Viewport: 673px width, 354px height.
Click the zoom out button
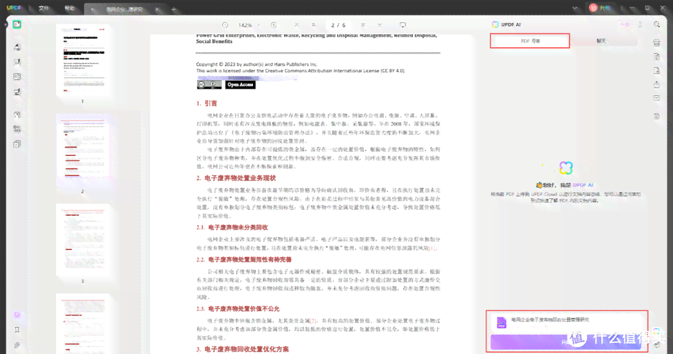pos(225,26)
